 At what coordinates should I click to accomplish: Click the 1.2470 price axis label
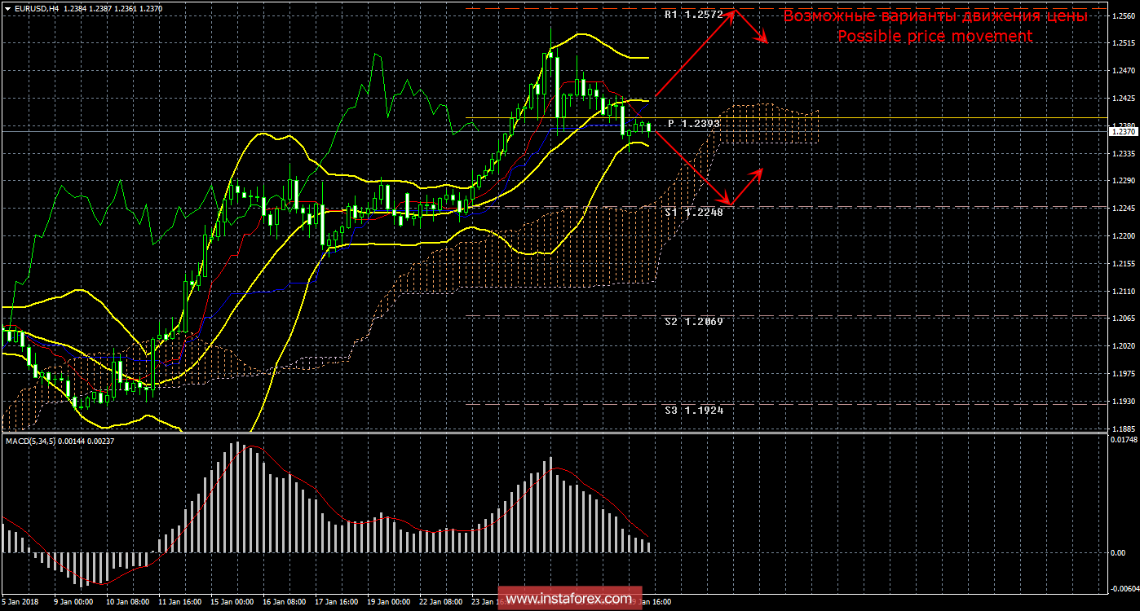[1123, 71]
